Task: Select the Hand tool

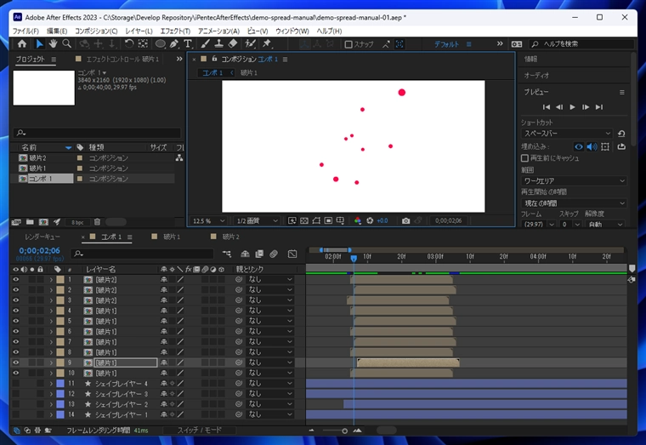Action: [x=53, y=43]
